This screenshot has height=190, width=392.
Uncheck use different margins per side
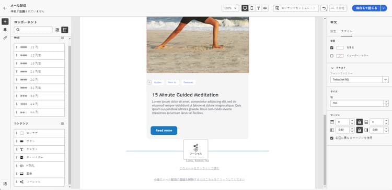pos(332,138)
